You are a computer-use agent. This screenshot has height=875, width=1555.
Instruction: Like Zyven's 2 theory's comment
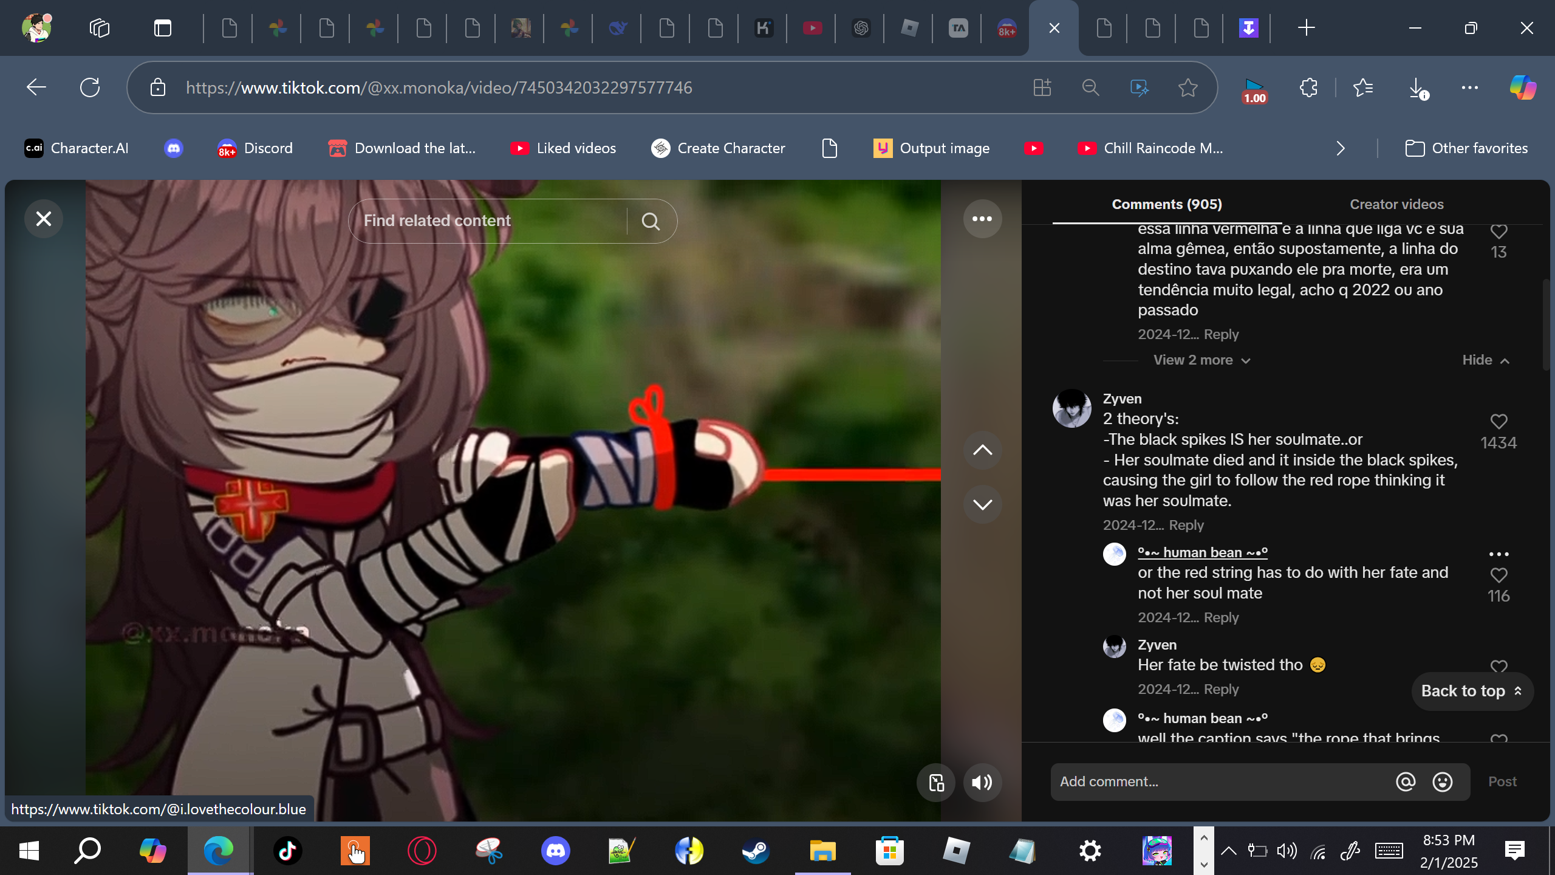[1499, 422]
